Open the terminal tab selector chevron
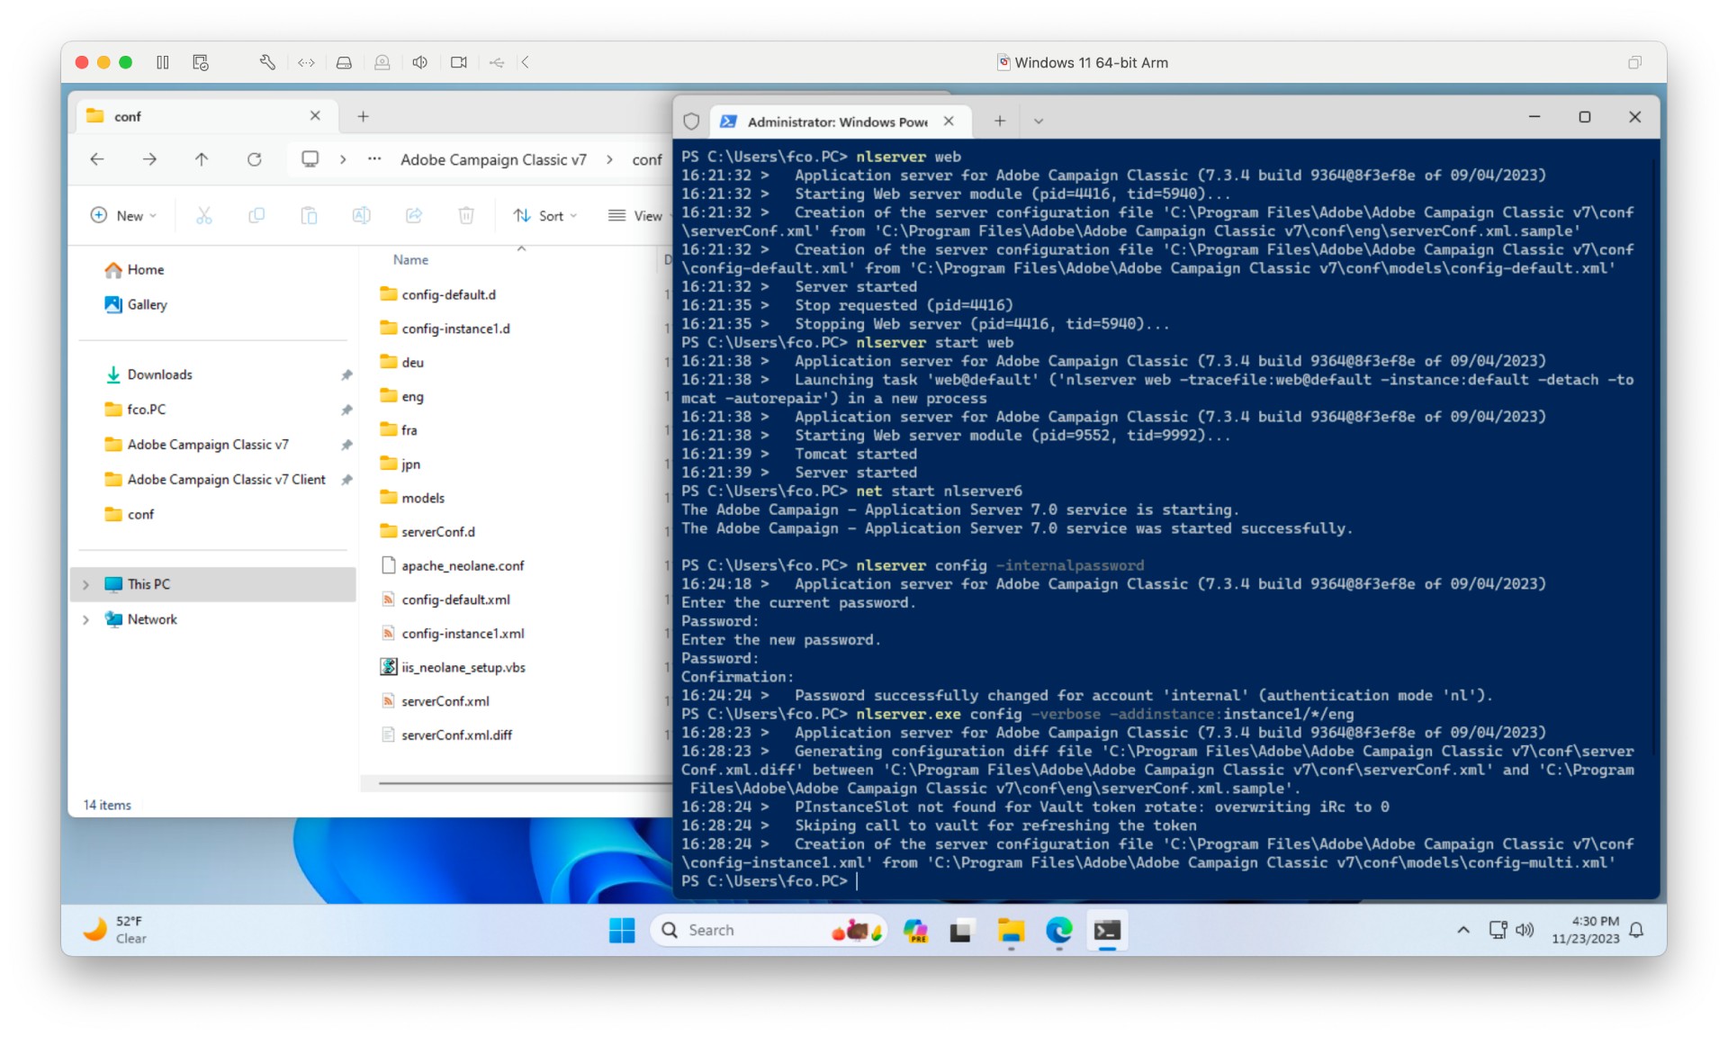 click(x=1039, y=121)
